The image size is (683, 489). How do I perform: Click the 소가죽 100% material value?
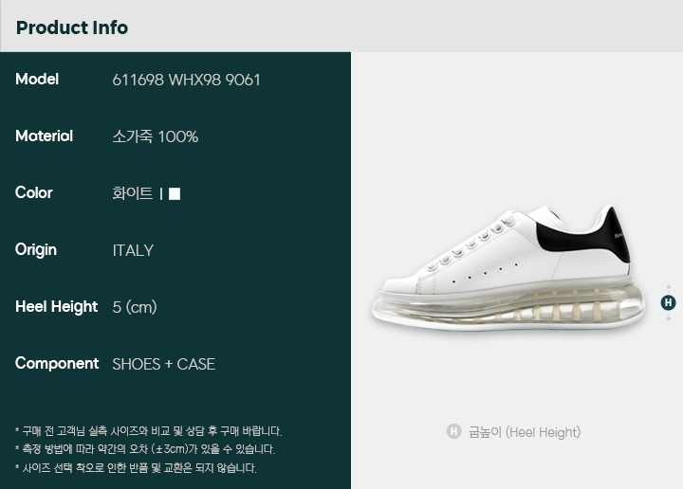point(155,136)
